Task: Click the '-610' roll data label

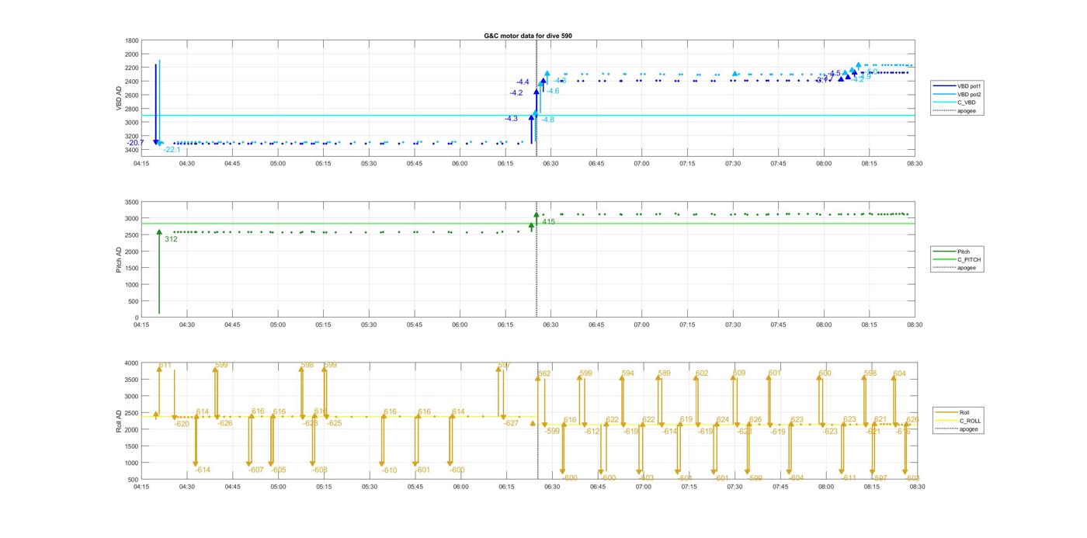Action: pos(389,470)
